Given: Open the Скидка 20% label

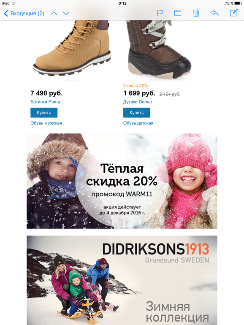Looking at the screenshot, I should [136, 86].
